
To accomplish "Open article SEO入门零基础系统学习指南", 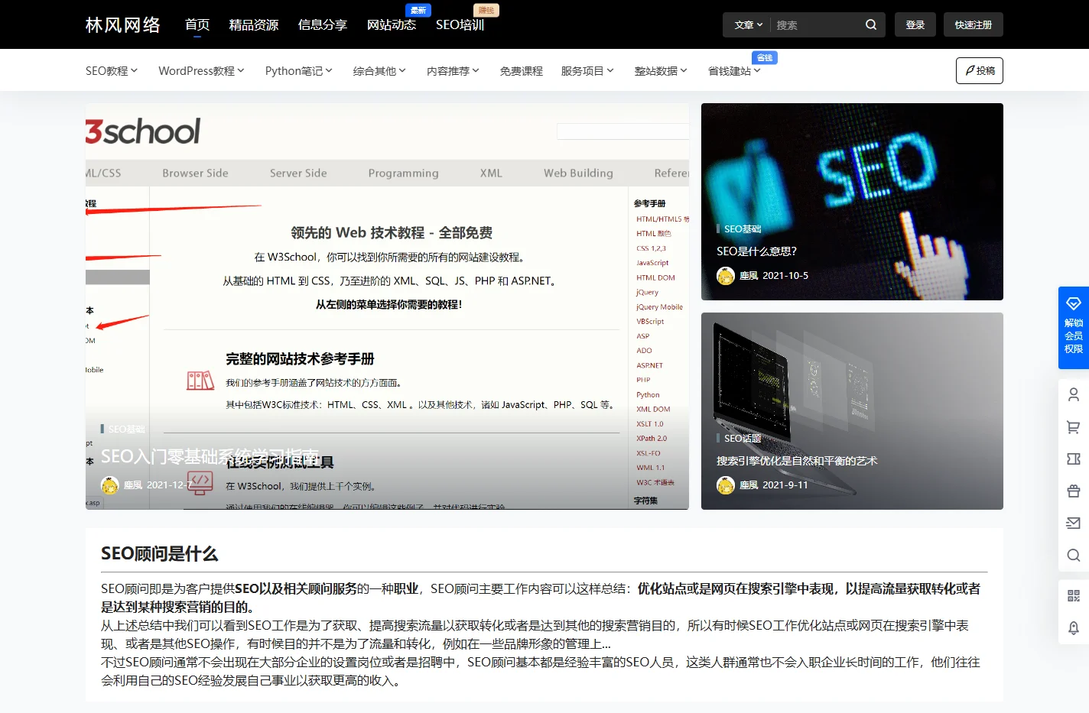I will click(210, 456).
